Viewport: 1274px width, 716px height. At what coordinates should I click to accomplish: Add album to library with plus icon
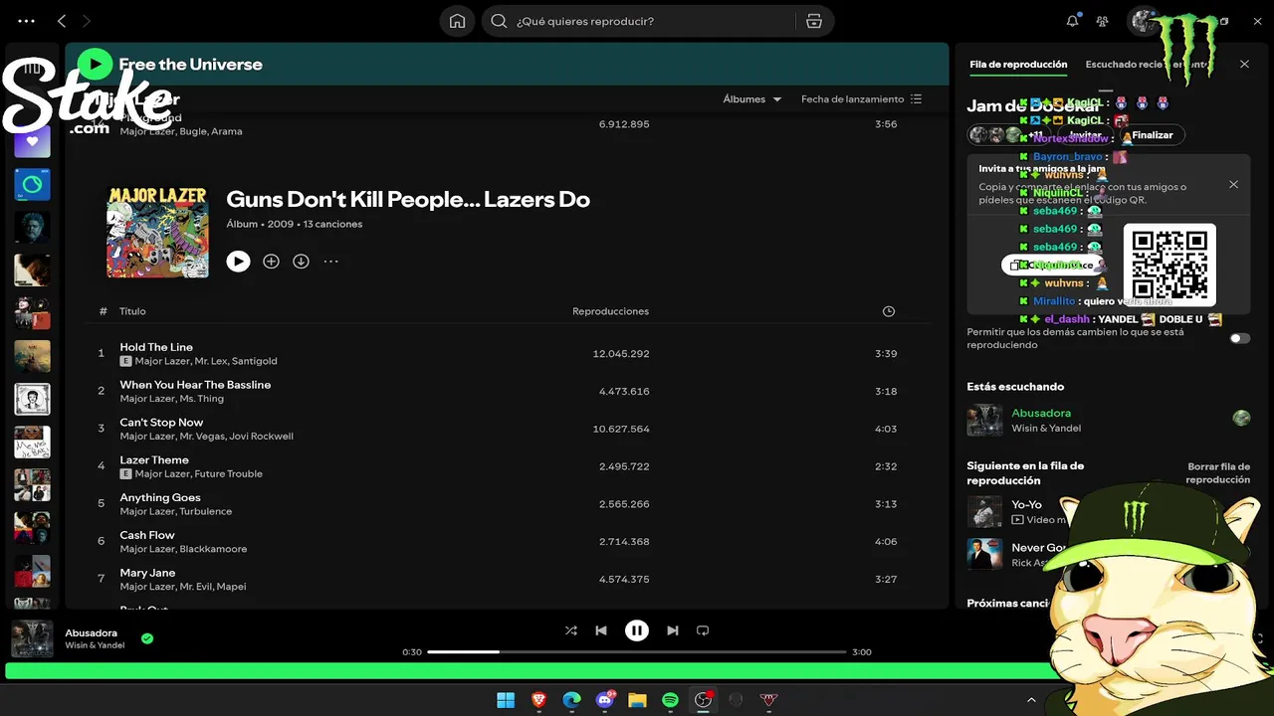[x=271, y=262]
